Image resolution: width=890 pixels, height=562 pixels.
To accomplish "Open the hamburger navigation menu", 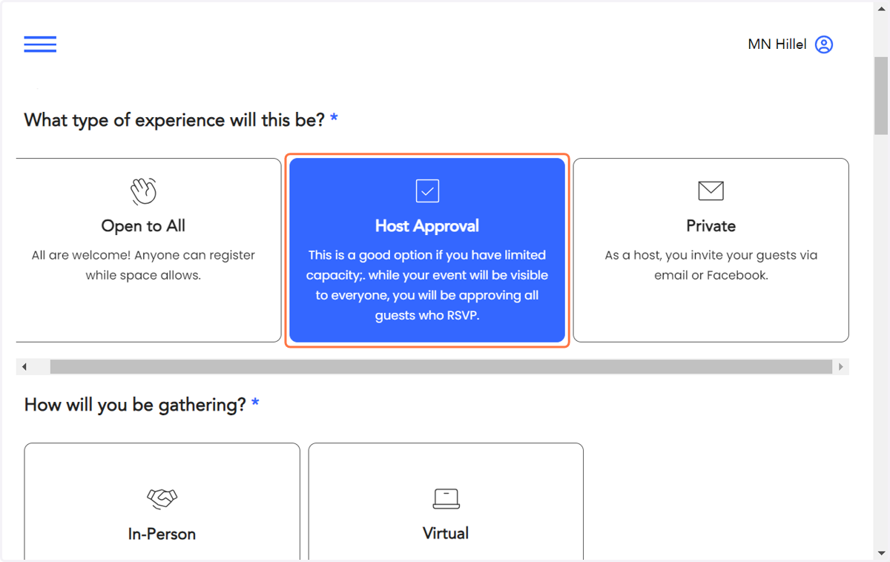I will (x=40, y=44).
